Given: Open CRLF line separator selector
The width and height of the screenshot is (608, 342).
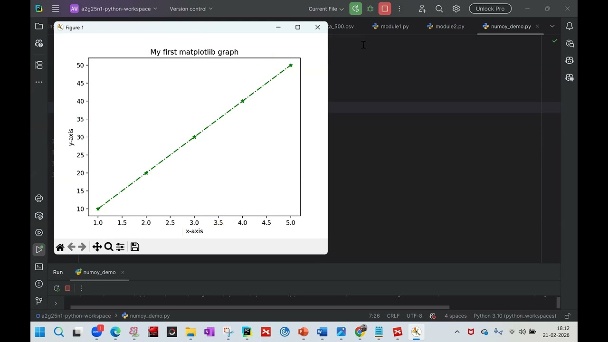Looking at the screenshot, I should point(393,316).
